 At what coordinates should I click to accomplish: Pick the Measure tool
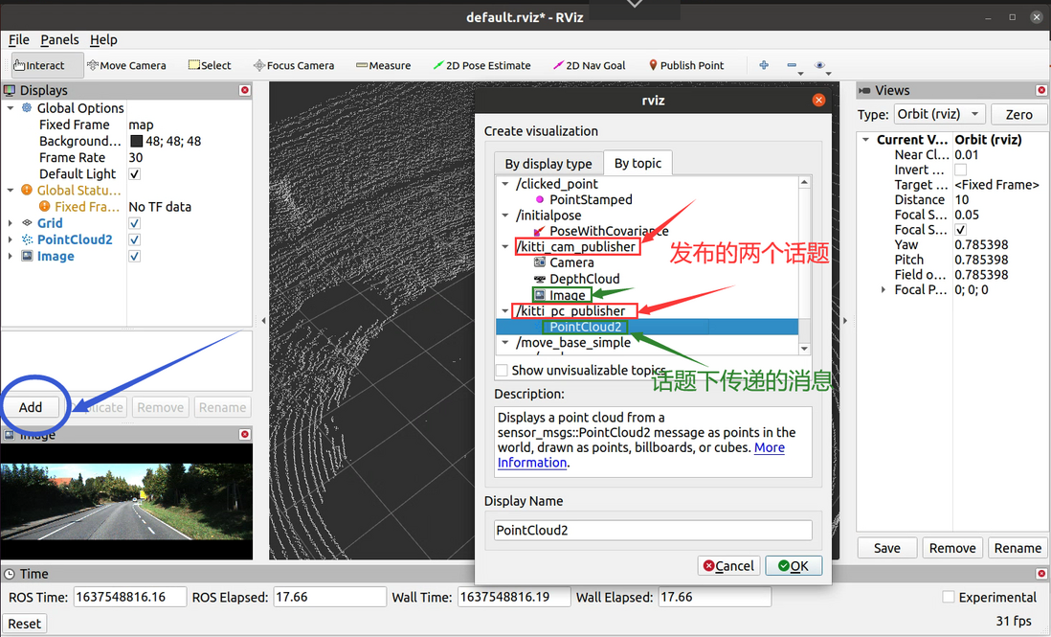(384, 65)
